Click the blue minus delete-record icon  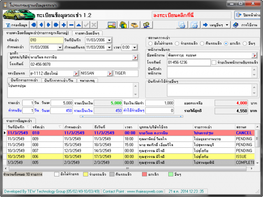71,25
